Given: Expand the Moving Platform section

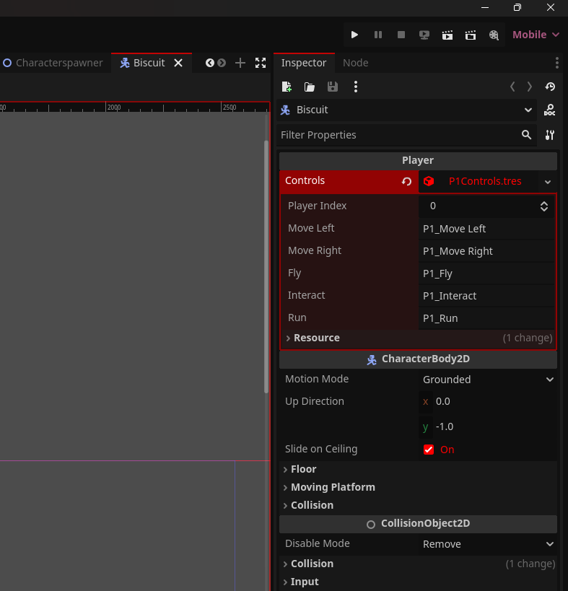Looking at the screenshot, I should click(x=332, y=487).
